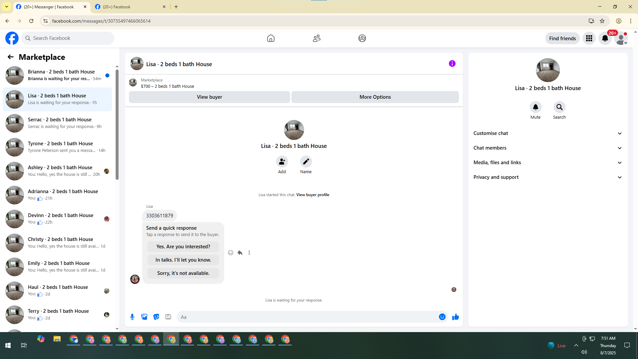638x359 pixels.
Task: Open the Menu grid icon
Action: (x=589, y=38)
